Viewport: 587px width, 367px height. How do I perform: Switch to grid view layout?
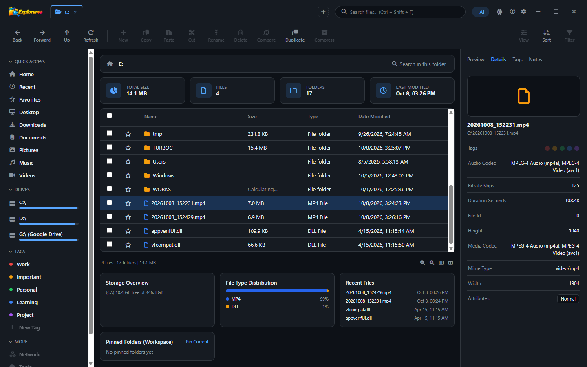click(x=441, y=263)
